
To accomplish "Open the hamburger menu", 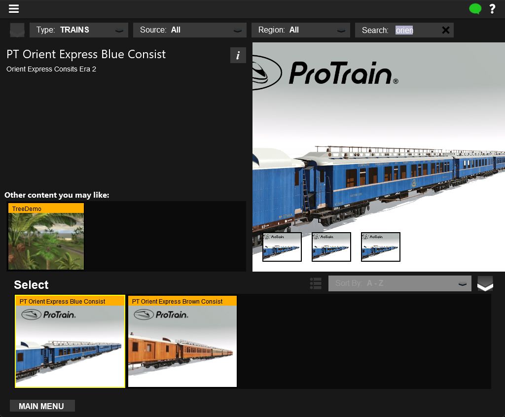I will click(x=13, y=8).
